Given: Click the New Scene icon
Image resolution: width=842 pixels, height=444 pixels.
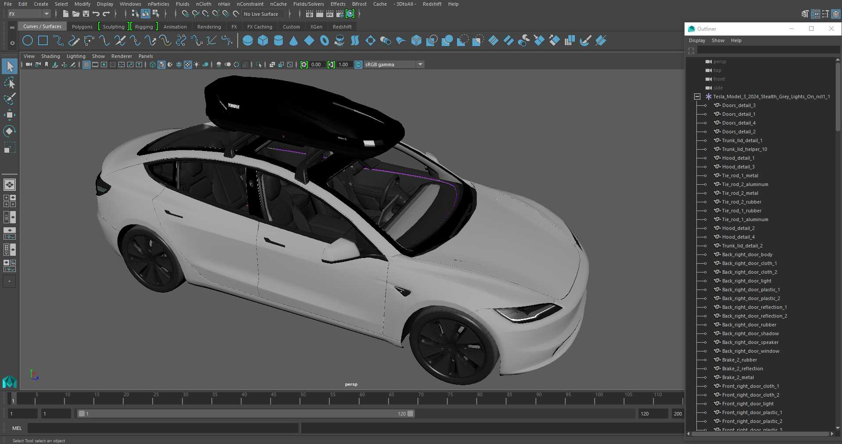Looking at the screenshot, I should (x=65, y=14).
